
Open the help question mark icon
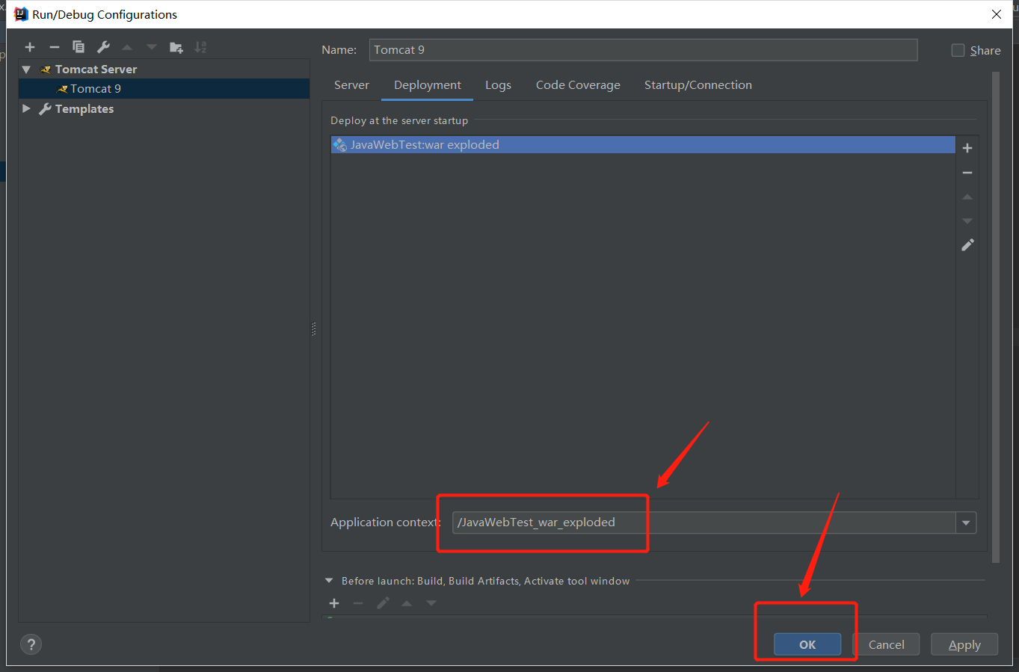tap(31, 644)
